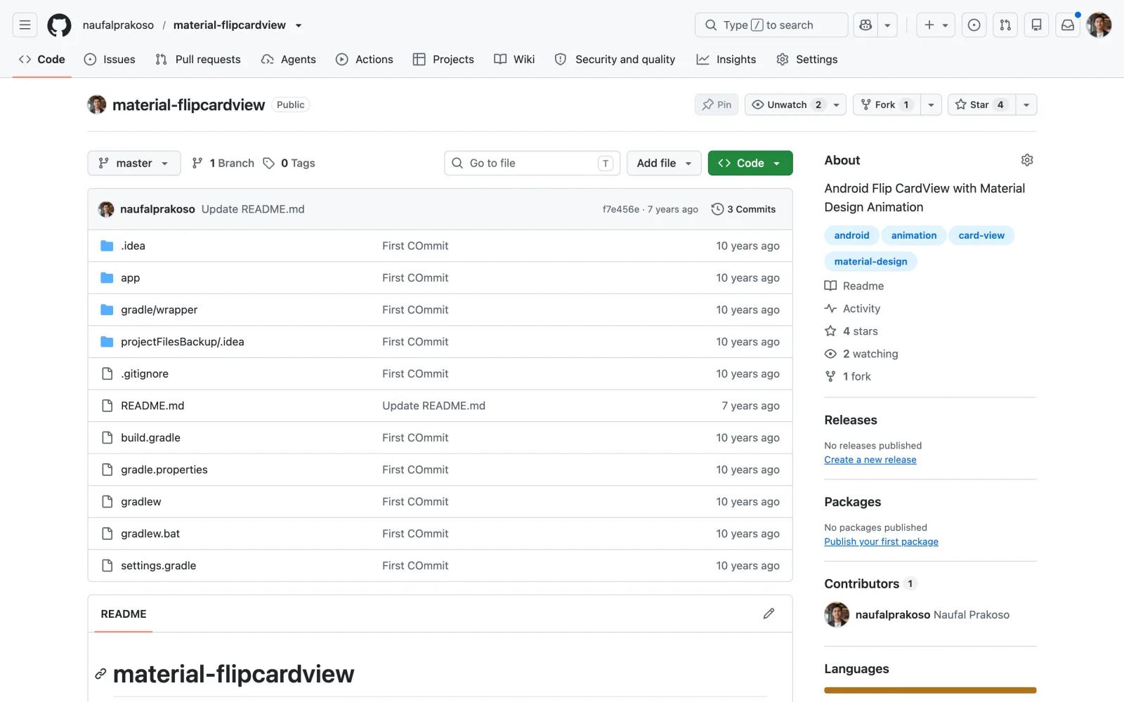This screenshot has height=702, width=1124.
Task: Expand repository switcher caret beside material-flipcardview
Action: [x=299, y=25]
